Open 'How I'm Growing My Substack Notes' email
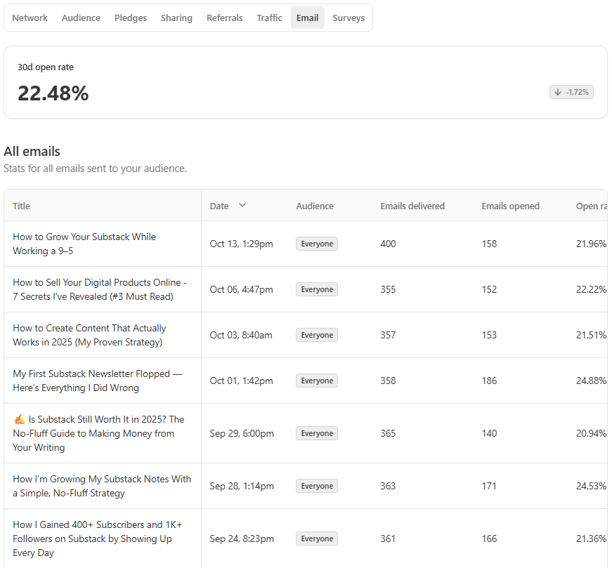 coord(102,486)
